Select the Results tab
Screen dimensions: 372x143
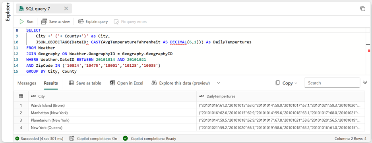(x=51, y=83)
